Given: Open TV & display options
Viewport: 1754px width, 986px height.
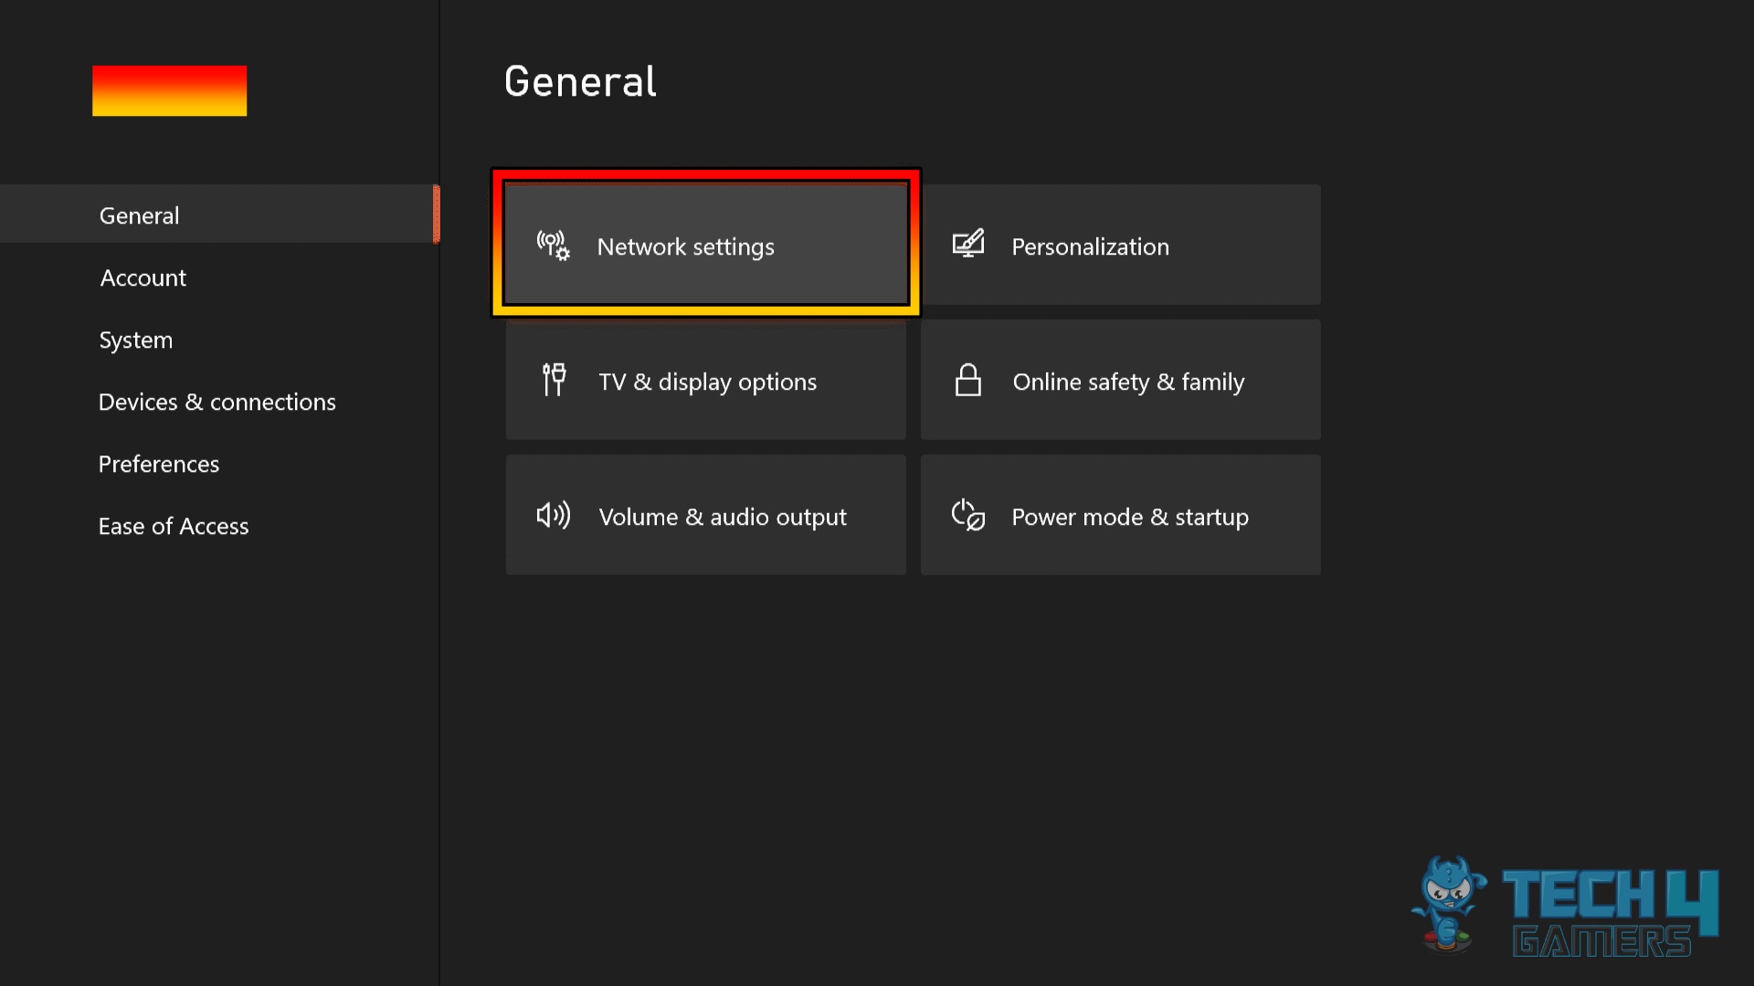Looking at the screenshot, I should 705,380.
